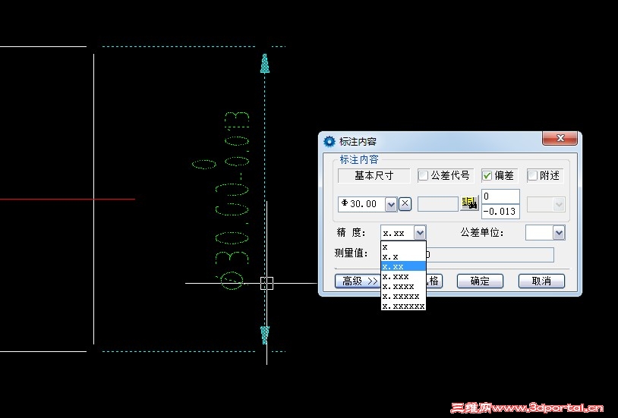The image size is (618, 418).
Task: Select precision option x.xxx
Action: 403,277
